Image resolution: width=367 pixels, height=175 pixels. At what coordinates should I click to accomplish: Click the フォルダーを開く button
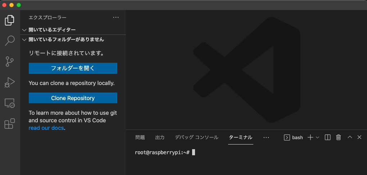pyautogui.click(x=73, y=68)
